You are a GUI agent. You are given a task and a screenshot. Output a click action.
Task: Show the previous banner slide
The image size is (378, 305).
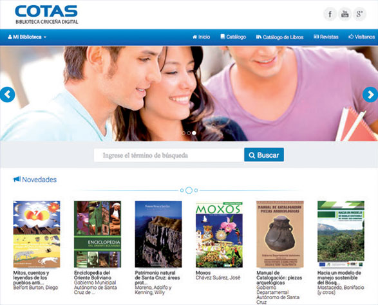tap(7, 95)
